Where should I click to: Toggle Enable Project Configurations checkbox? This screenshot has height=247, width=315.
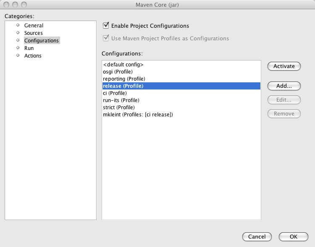tap(106, 26)
